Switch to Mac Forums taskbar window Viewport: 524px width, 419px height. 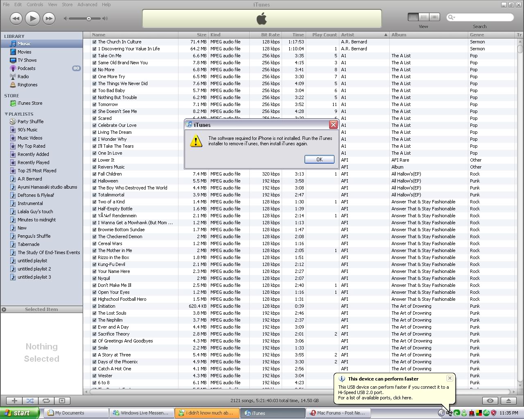[338, 413]
